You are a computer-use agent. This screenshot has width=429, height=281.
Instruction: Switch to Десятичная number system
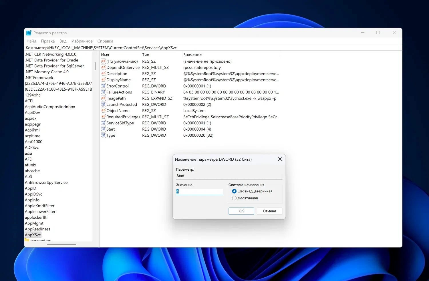234,198
